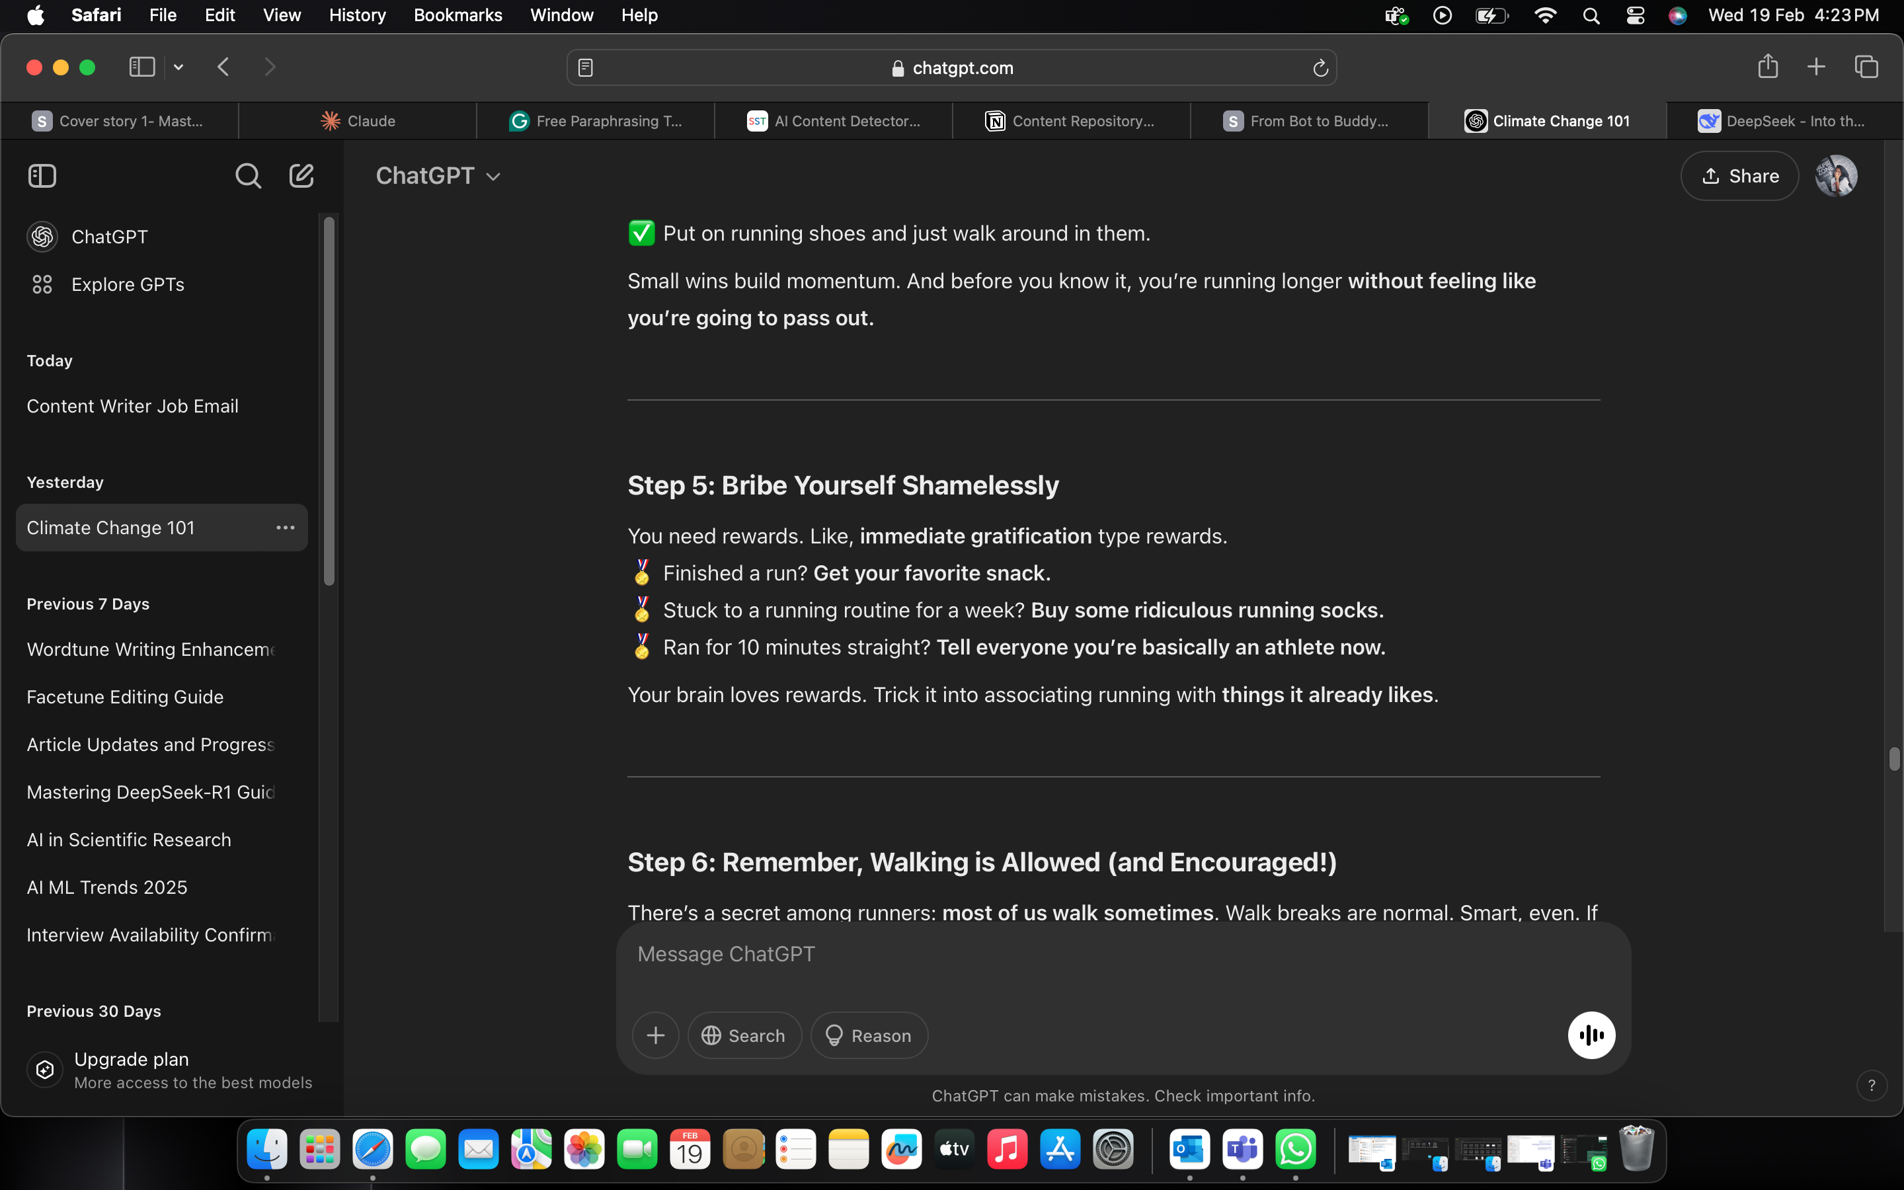Switch to the Free Paraphrasing T... tab

[596, 120]
